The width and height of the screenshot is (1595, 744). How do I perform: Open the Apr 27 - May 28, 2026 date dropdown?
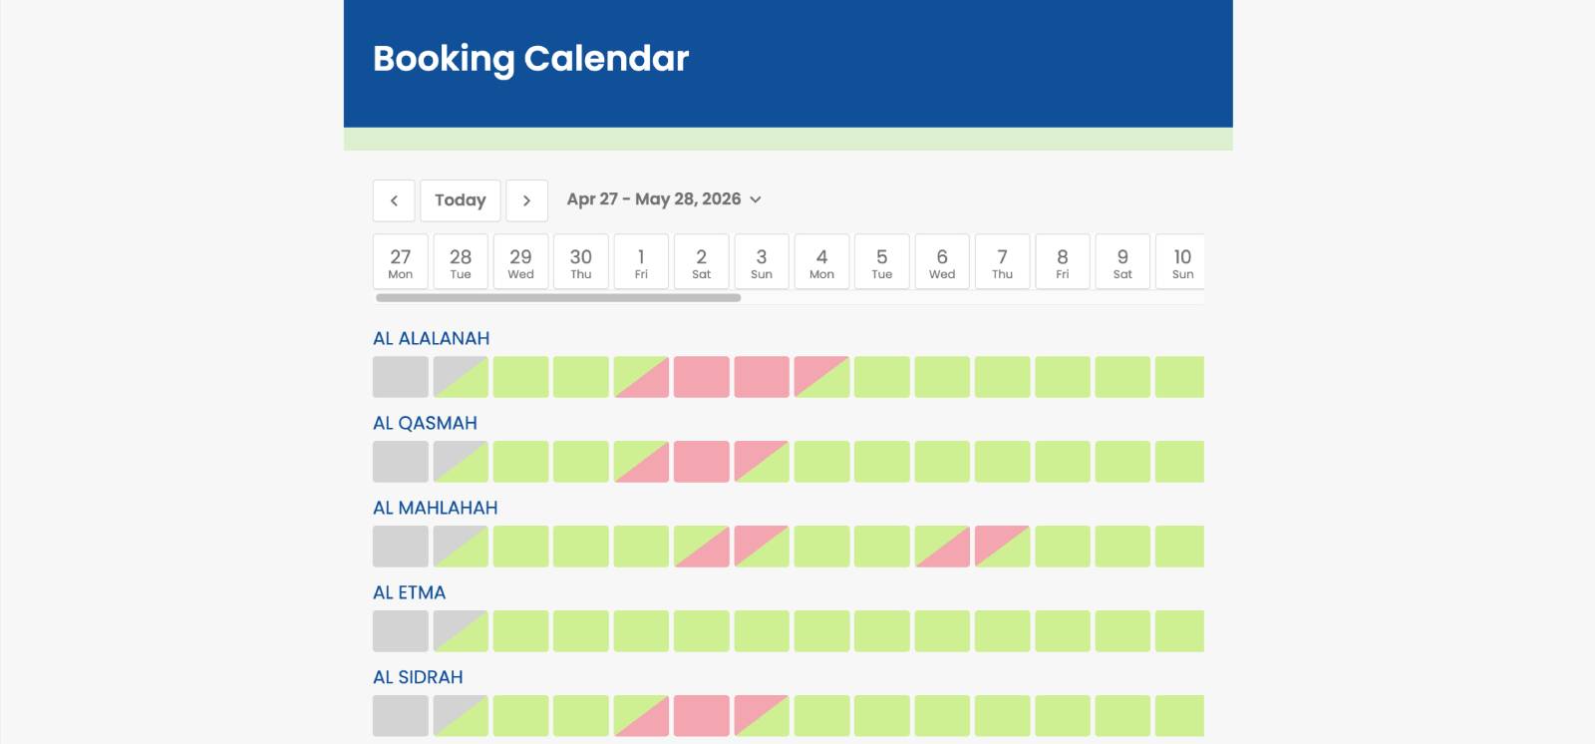pos(664,199)
